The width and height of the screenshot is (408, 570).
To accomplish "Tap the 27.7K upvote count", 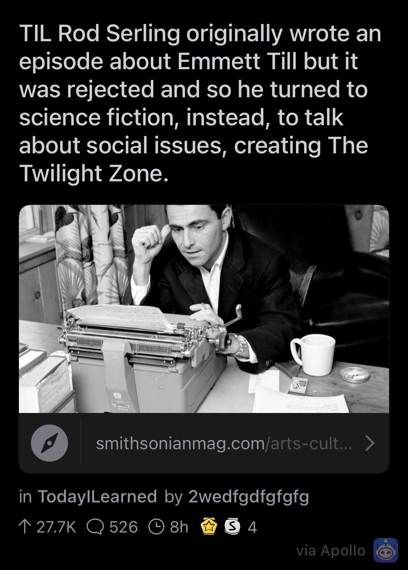I will click(x=56, y=527).
